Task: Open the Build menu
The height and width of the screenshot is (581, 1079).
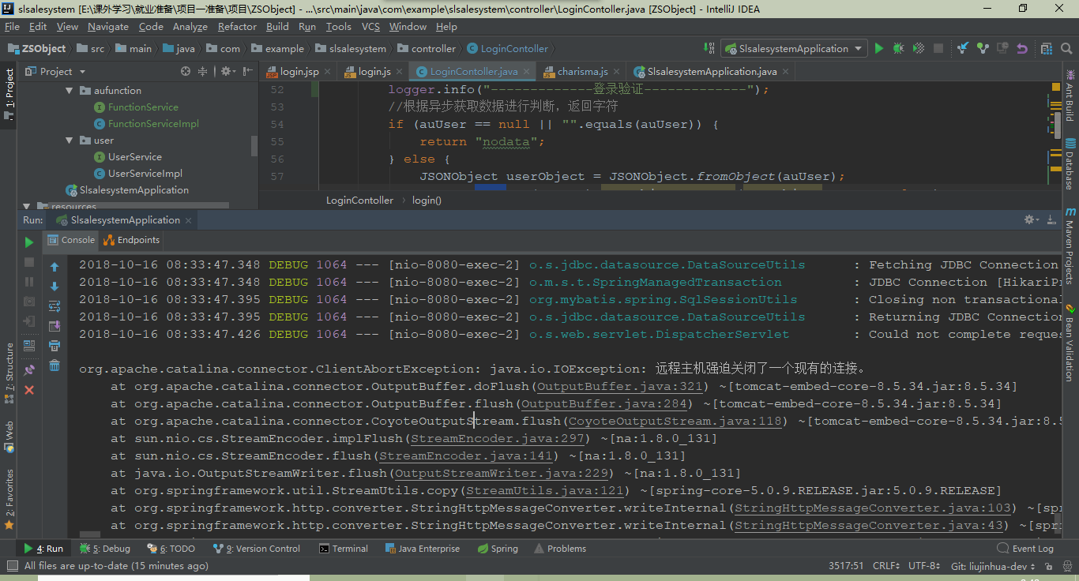Action: click(277, 26)
